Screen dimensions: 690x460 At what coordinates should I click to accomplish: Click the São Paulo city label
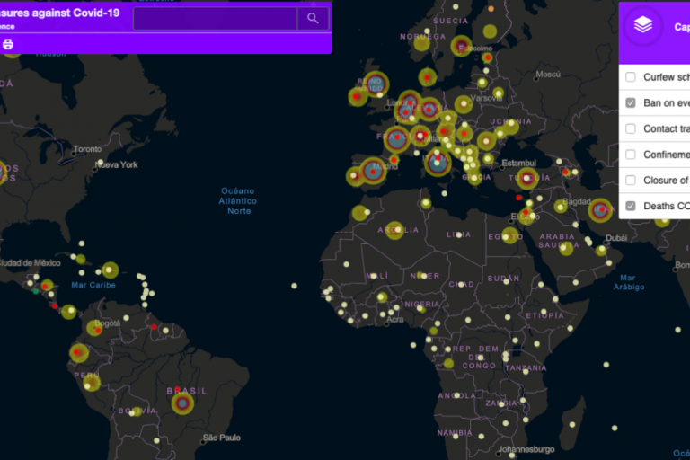coord(221,438)
